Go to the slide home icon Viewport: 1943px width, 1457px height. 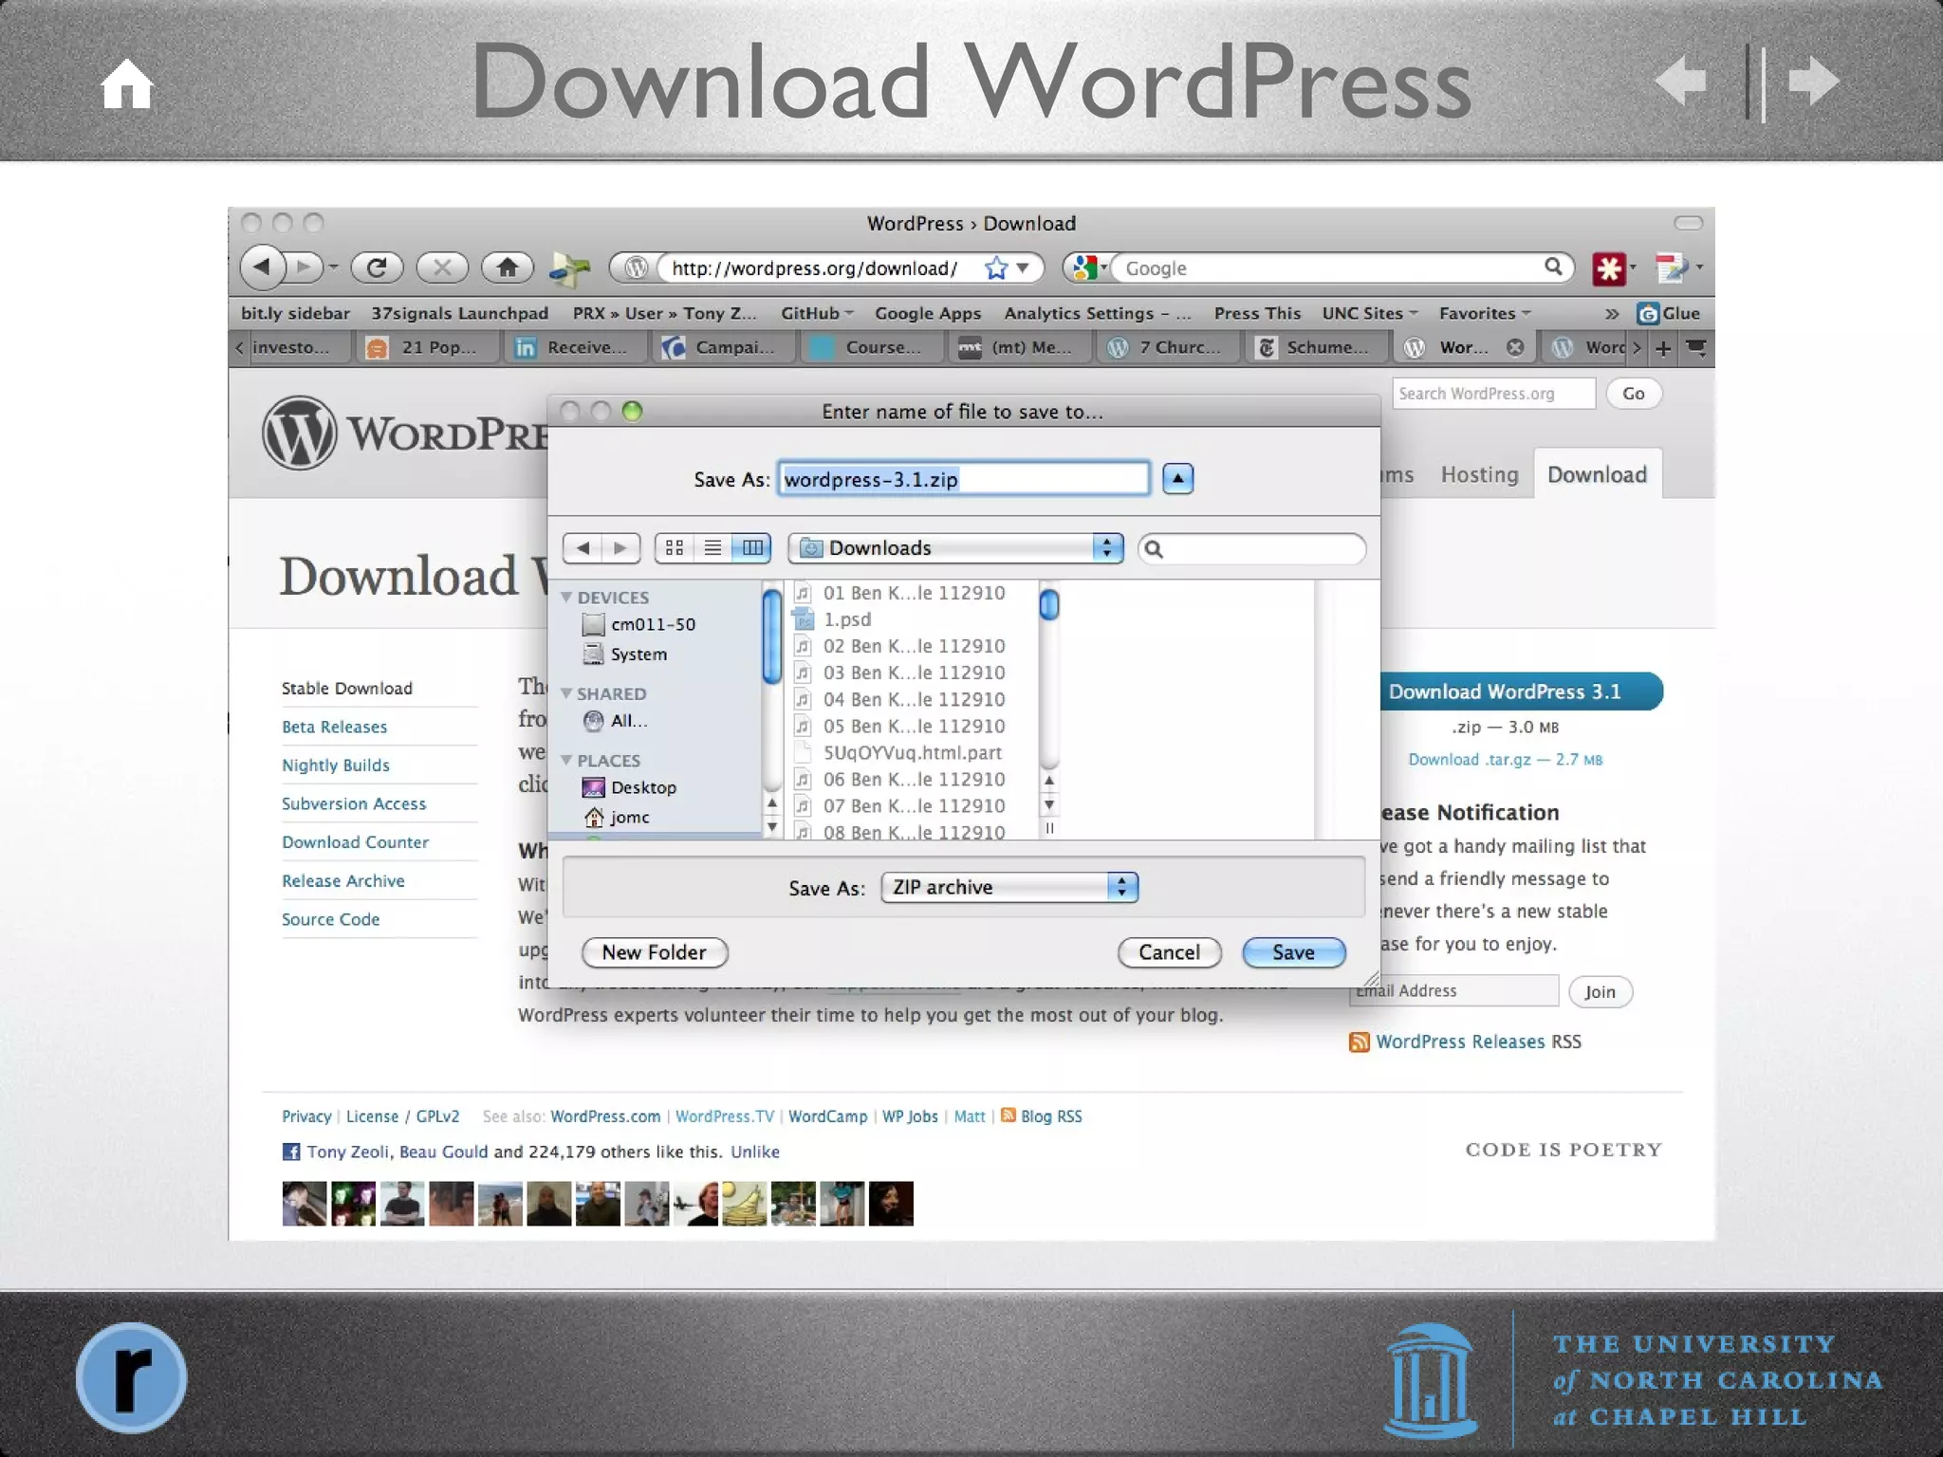[127, 83]
